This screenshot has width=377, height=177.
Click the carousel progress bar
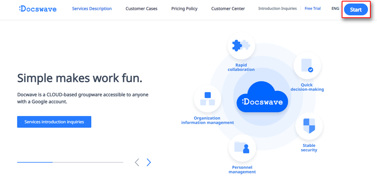coord(70,162)
